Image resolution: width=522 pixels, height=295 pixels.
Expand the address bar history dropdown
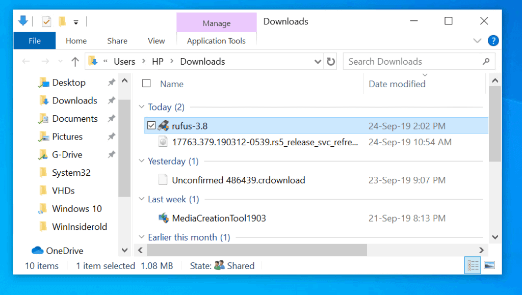(x=318, y=62)
